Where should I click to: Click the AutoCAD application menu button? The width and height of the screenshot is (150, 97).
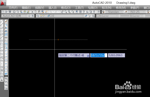(x=3, y=3)
